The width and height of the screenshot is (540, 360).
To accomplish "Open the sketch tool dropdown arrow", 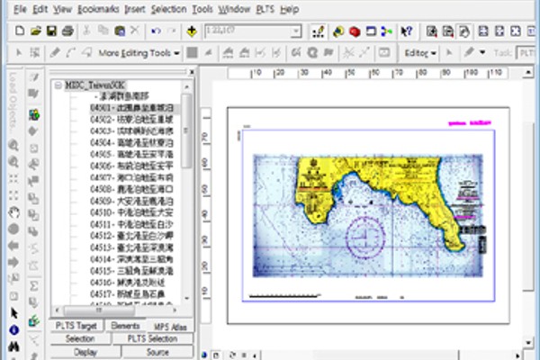I will pos(482,53).
